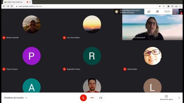Click the Raquel Von Hohendorff name label

(136, 37)
